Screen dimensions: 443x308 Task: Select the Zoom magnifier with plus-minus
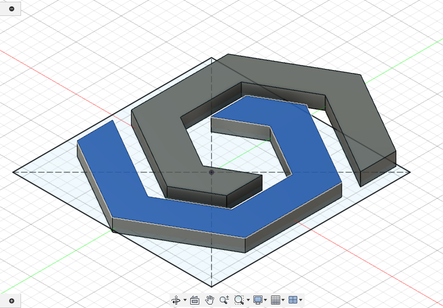[224, 299]
